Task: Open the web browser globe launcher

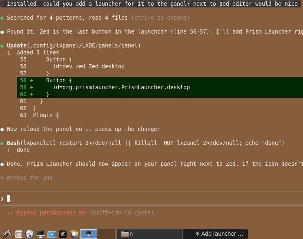Action: (29, 234)
